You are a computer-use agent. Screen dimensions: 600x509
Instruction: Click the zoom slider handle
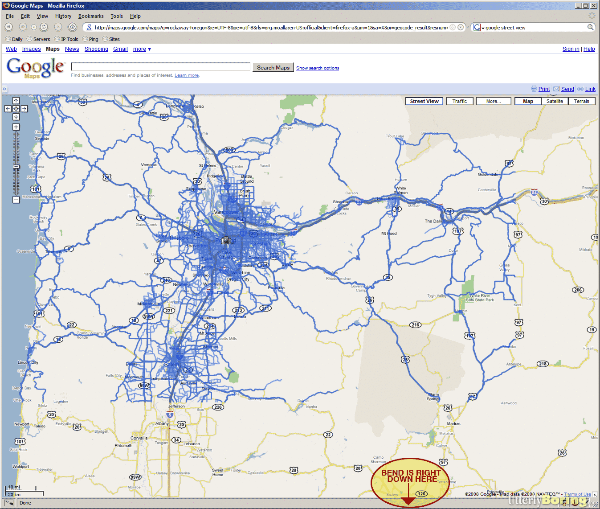pos(16,166)
